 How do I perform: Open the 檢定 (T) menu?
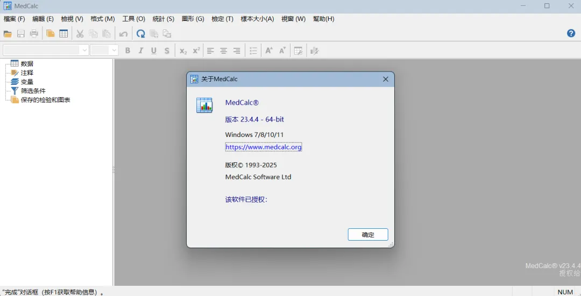point(222,19)
